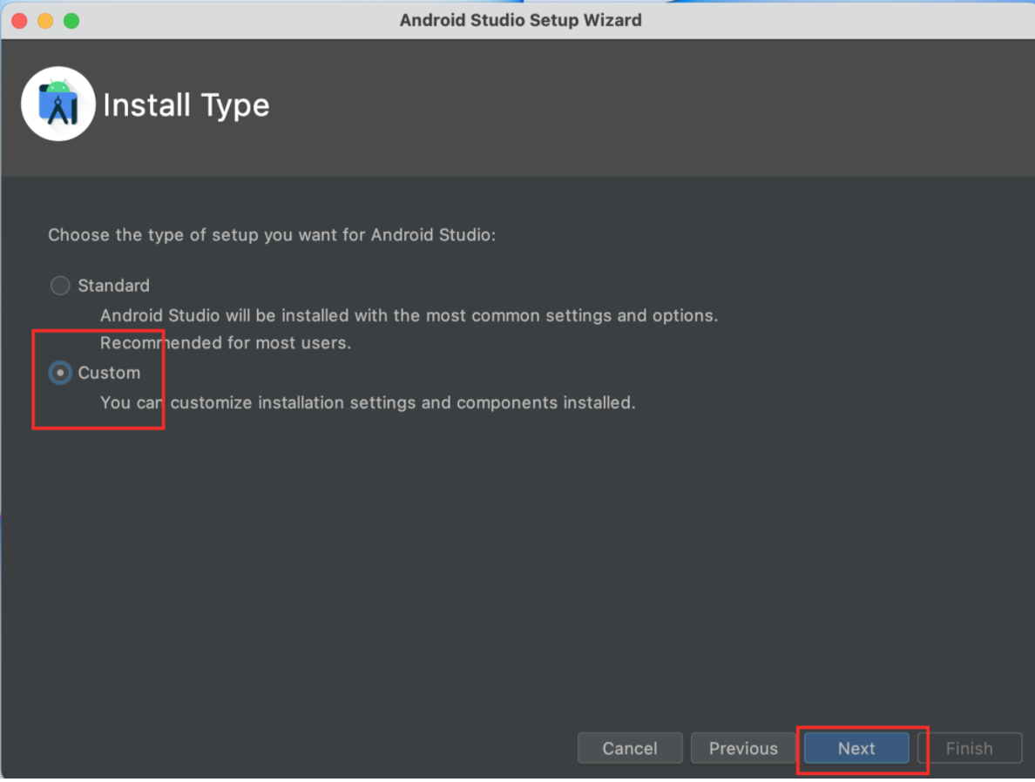The image size is (1035, 782).
Task: Click the 'Install Type' heading text
Action: coord(186,105)
